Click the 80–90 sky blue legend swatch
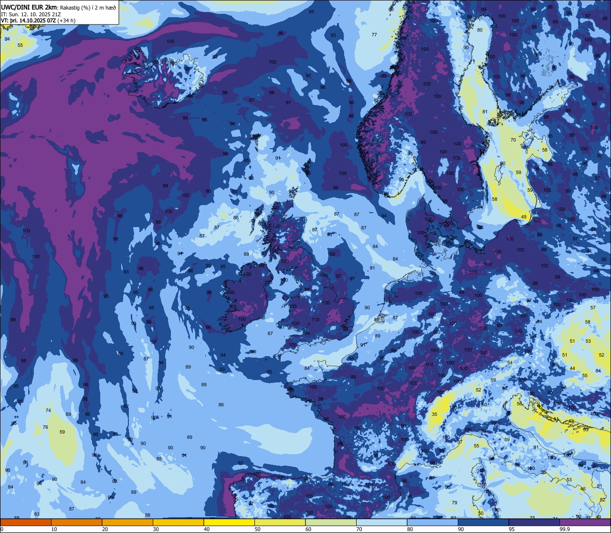611x533 pixels. pos(432,522)
